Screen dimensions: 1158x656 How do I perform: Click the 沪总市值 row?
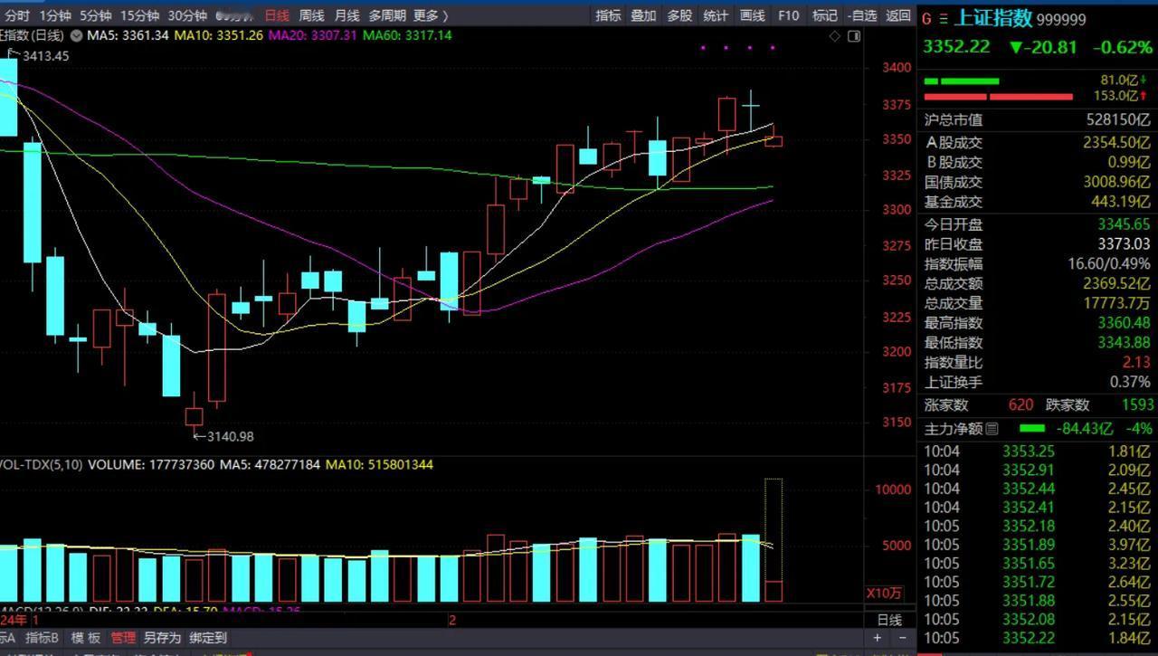[x=1038, y=119]
